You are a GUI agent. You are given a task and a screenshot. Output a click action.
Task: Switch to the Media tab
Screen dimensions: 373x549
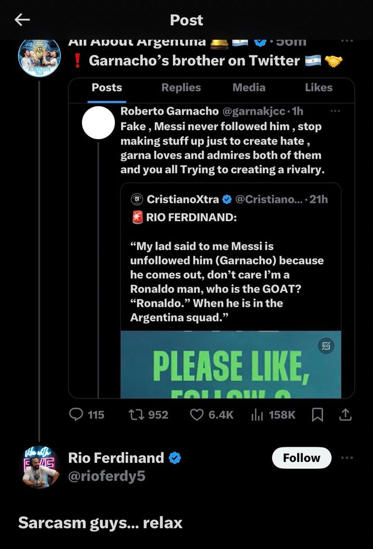click(x=249, y=88)
